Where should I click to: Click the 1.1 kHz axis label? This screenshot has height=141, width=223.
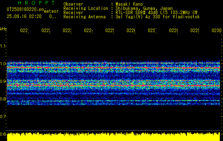[3, 46]
